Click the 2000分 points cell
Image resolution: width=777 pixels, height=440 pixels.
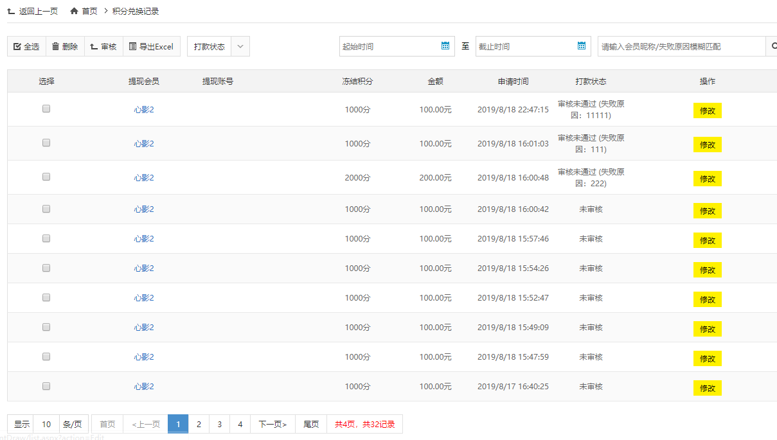(x=357, y=177)
